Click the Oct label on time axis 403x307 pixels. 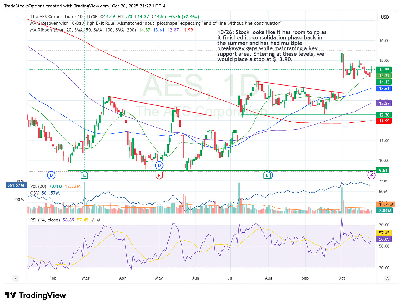(342, 278)
